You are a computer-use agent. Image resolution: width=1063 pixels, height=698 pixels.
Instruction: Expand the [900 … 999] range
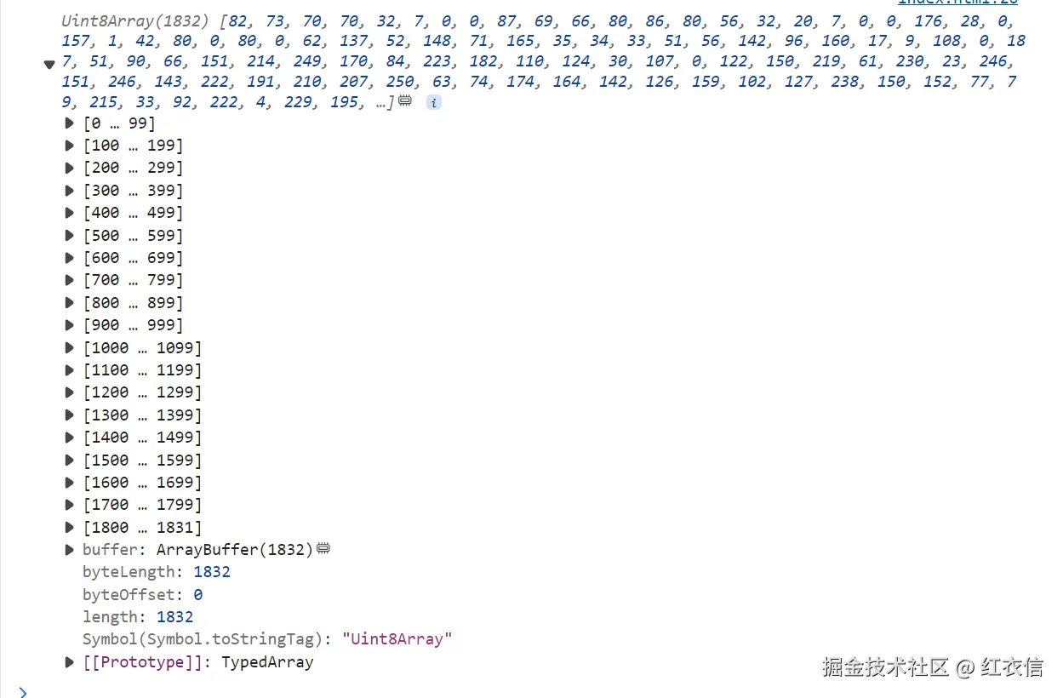[x=70, y=325]
